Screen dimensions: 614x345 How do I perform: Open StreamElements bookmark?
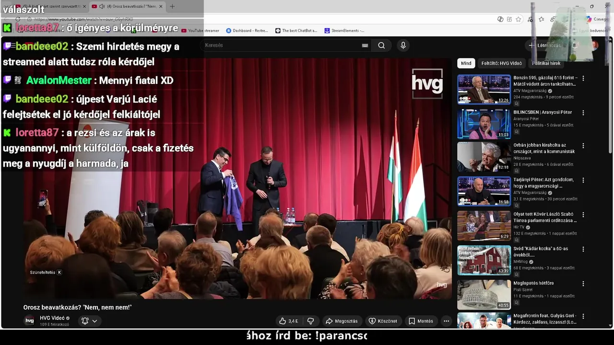click(344, 31)
